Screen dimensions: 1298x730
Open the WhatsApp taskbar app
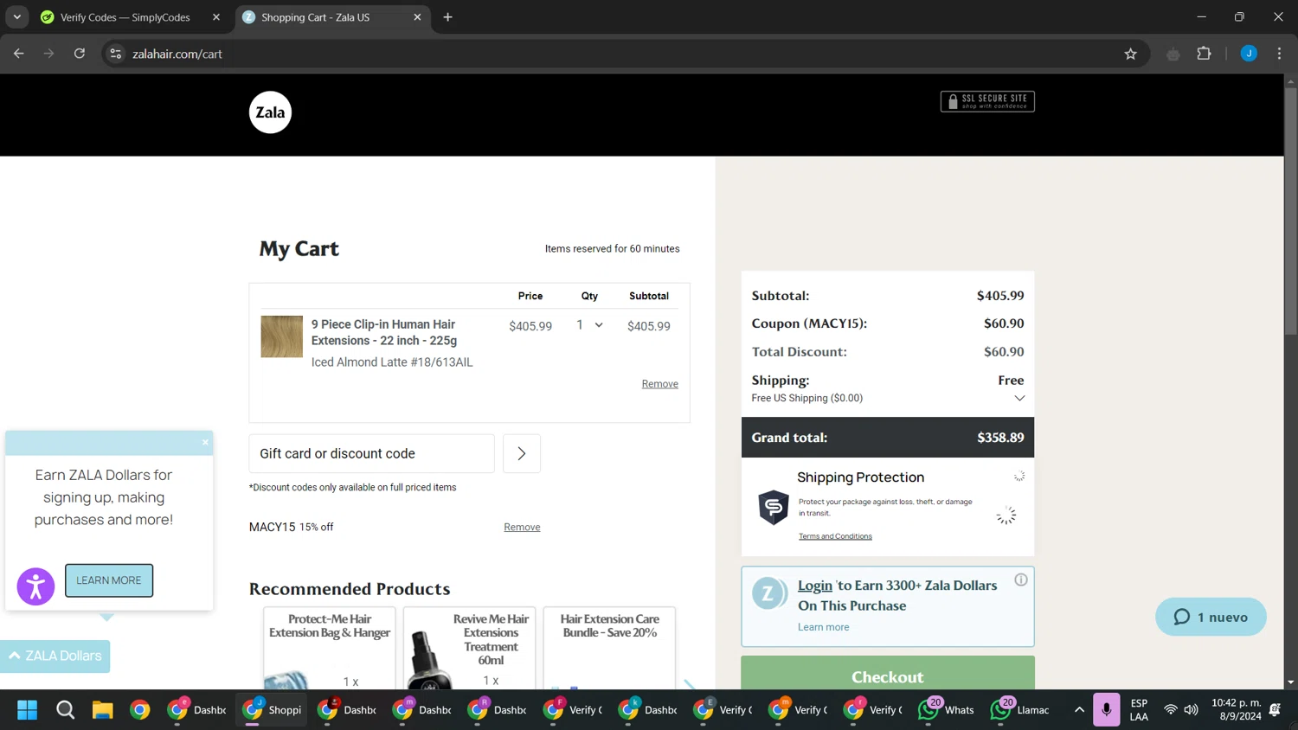[x=948, y=710]
